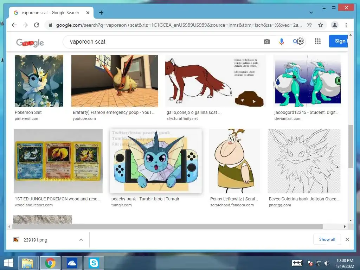Click the horizontal scrollbar thumb
The width and height of the screenshot is (360, 270).
(167, 227)
